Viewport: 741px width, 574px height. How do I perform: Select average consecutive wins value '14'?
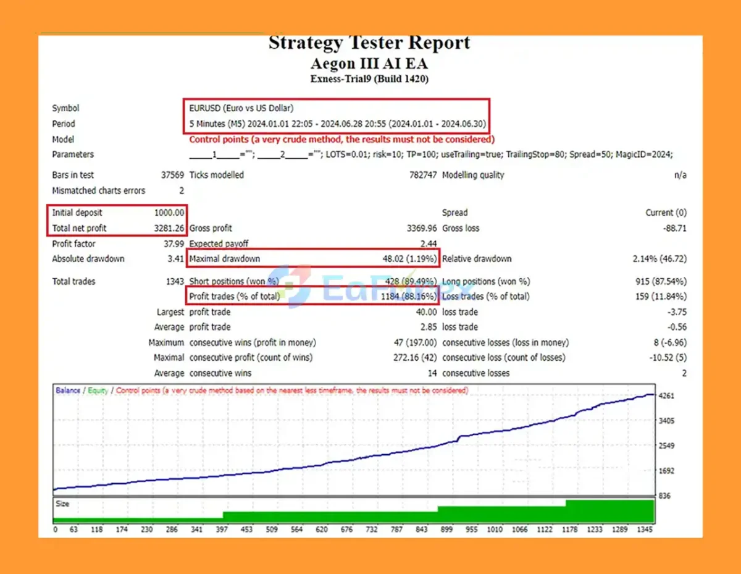[x=432, y=373]
